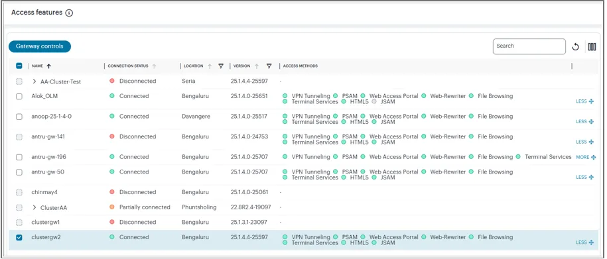Click the red status dot for antru-gw-141

pyautogui.click(x=112, y=136)
